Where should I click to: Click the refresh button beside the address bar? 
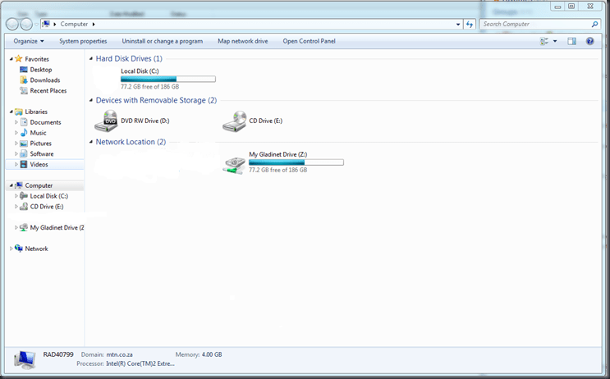coord(470,24)
